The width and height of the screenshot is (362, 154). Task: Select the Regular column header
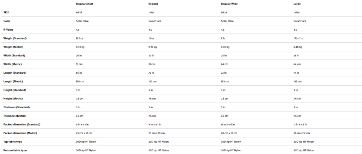153,4
